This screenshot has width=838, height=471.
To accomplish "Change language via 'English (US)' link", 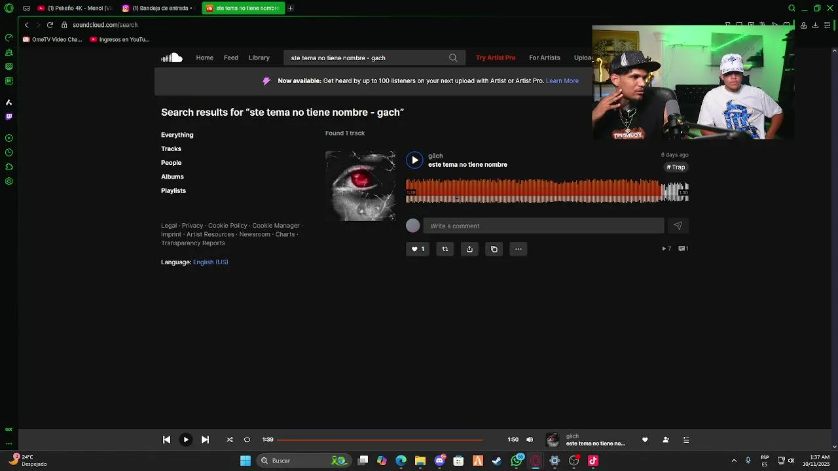I will click(x=211, y=262).
